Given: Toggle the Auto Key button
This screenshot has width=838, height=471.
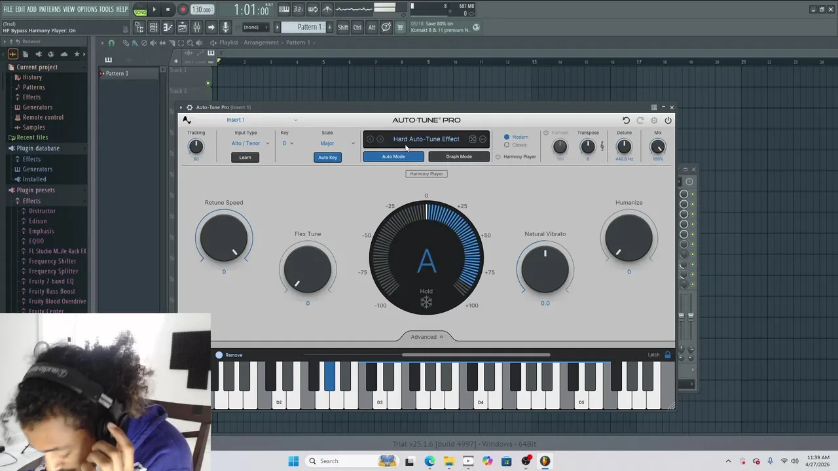Looking at the screenshot, I should pyautogui.click(x=327, y=158).
